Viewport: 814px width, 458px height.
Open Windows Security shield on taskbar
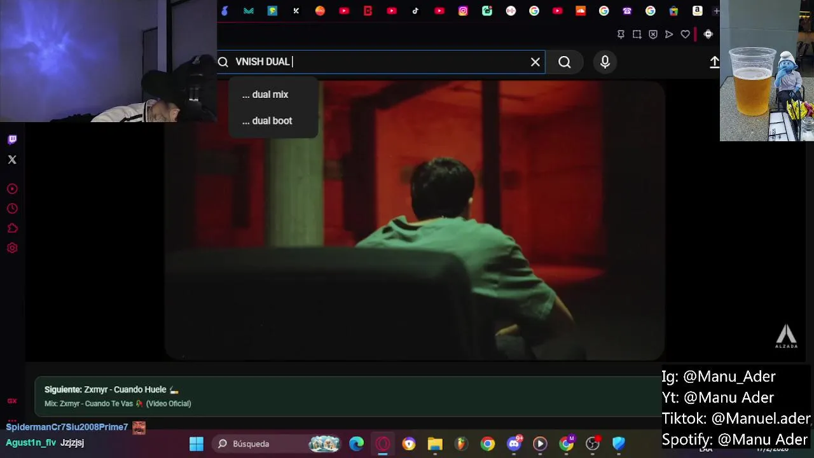click(x=619, y=443)
